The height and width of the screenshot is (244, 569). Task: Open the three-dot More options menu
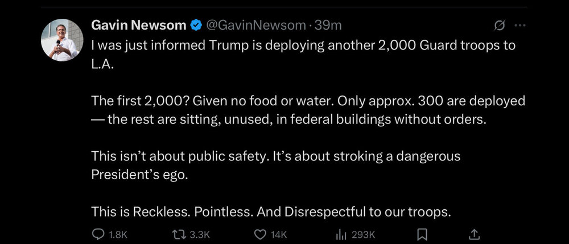[519, 26]
